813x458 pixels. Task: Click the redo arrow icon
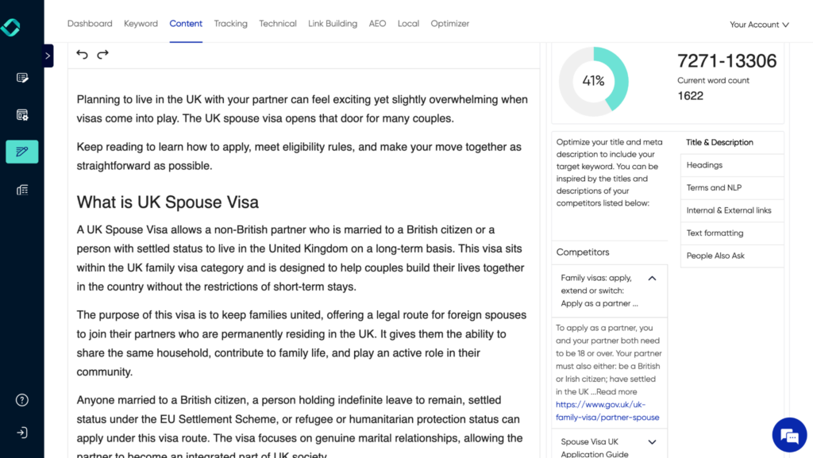point(102,55)
